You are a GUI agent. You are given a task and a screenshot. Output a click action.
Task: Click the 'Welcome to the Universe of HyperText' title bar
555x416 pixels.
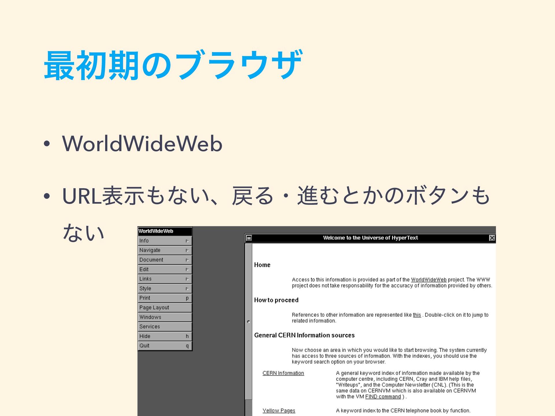[370, 238]
